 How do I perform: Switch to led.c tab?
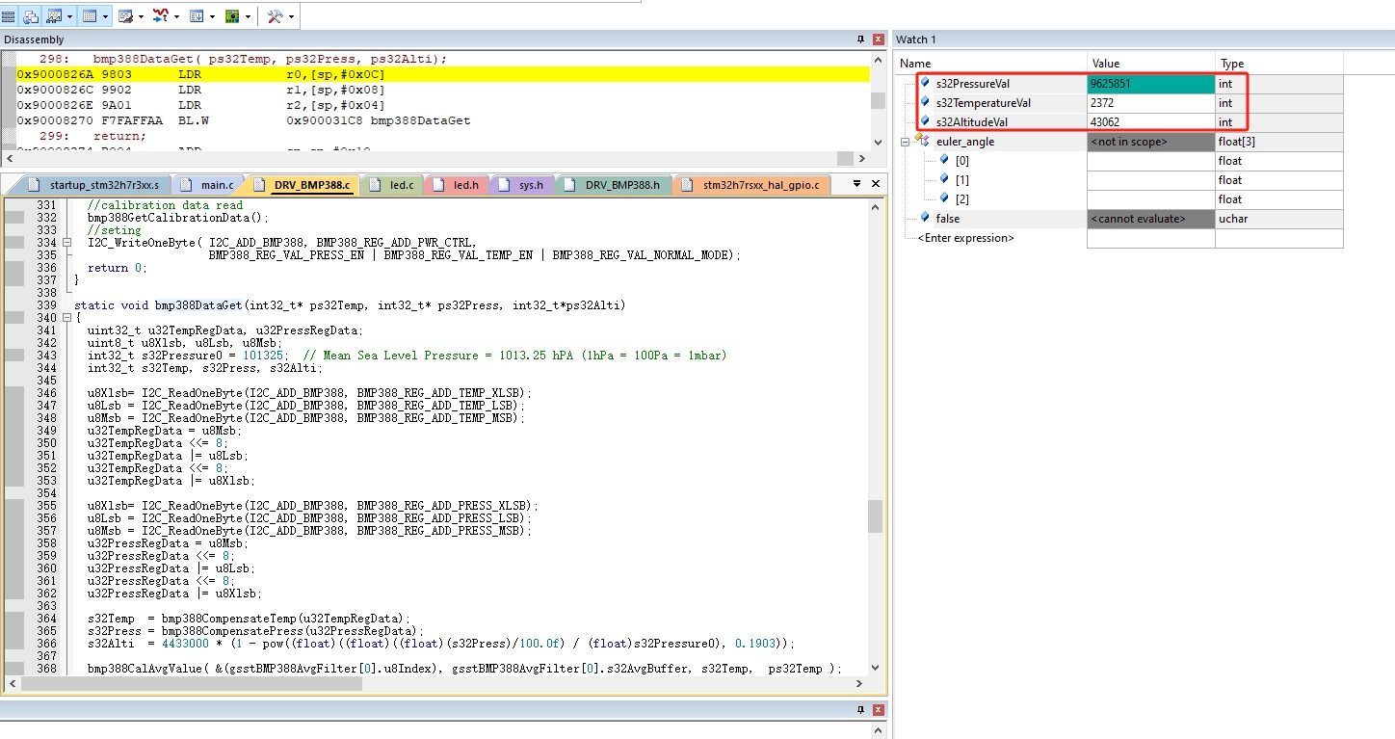coord(392,184)
